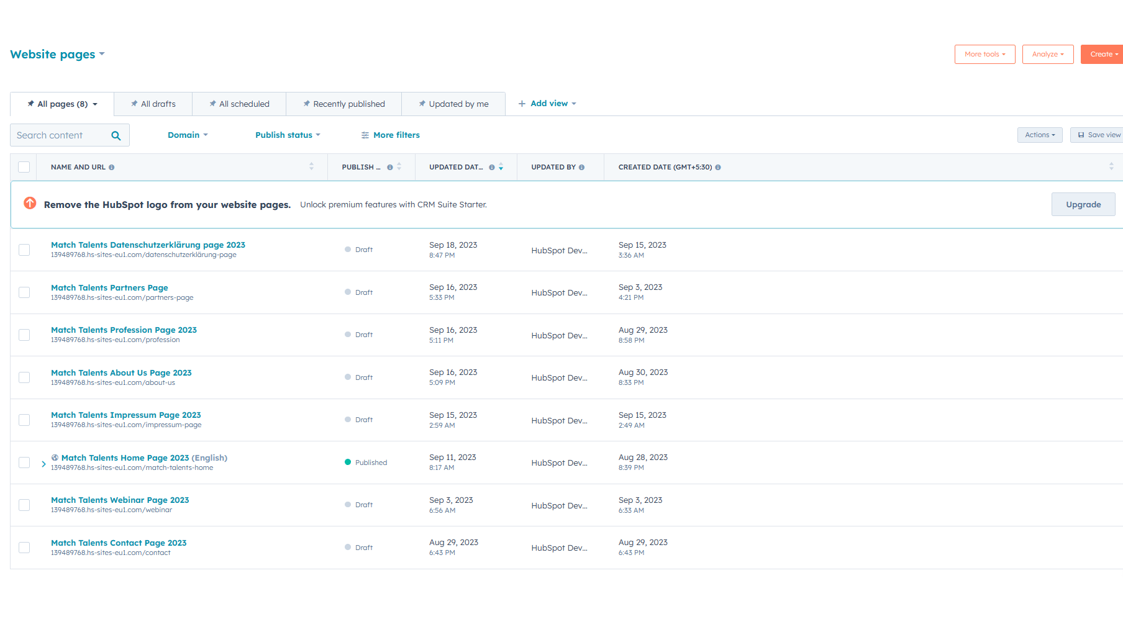Switch to the Recently published tab
Screen dimensions: 1123x632
coord(344,104)
